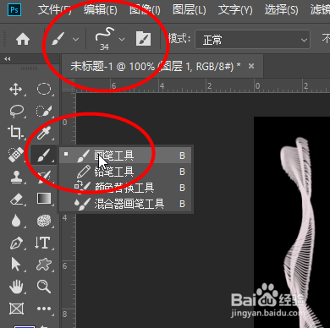Click the canvas image of the pink ribbon

292,222
